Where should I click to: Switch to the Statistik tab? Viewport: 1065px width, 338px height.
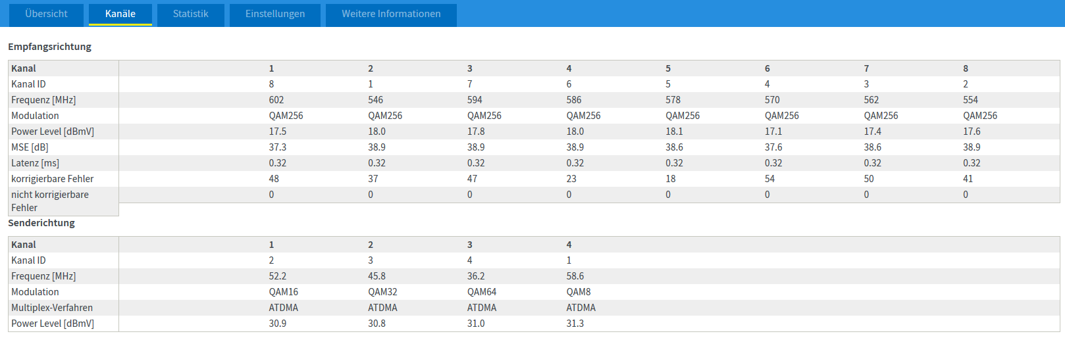pos(191,14)
